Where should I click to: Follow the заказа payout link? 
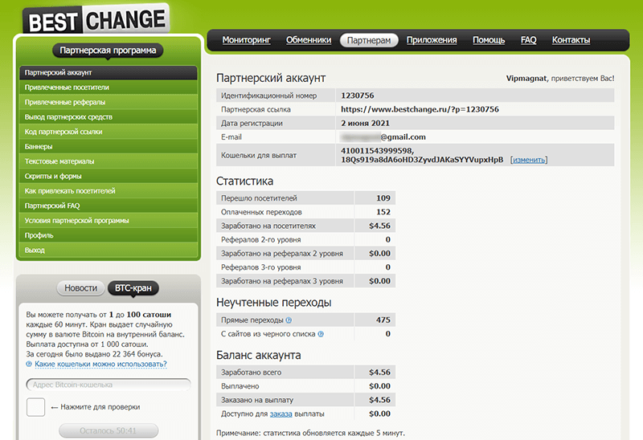(x=281, y=414)
